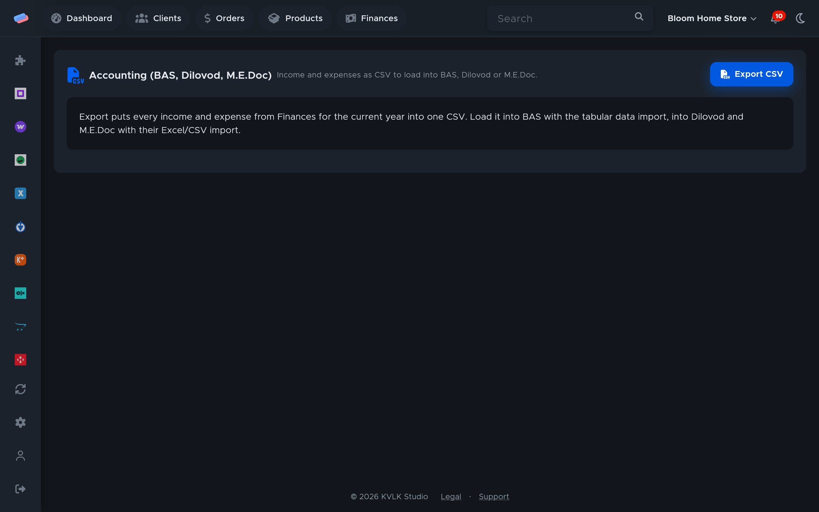Screen dimensions: 819x512
Task: Click the search magnifier icon
Action: point(639,17)
